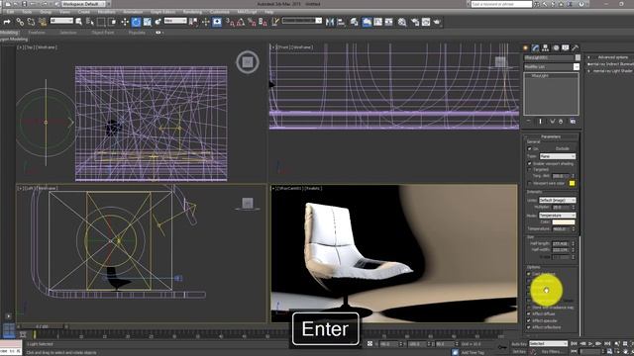
Task: Click the Remove modifier trash button
Action: [561, 121]
